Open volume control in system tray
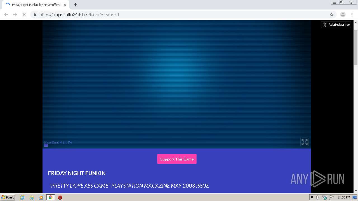Screen dimensions: 358x201 click(x=318, y=197)
